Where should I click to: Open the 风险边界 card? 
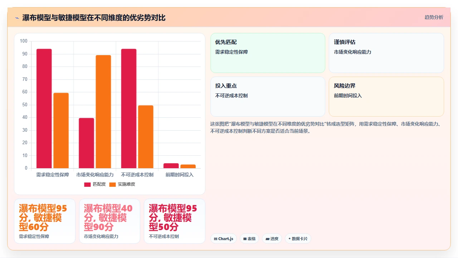click(386, 97)
